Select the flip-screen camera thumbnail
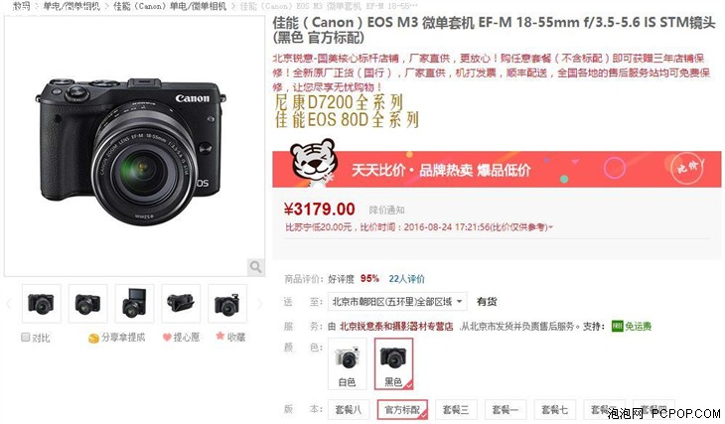Viewport: 725px width, 424px height. 134,304
